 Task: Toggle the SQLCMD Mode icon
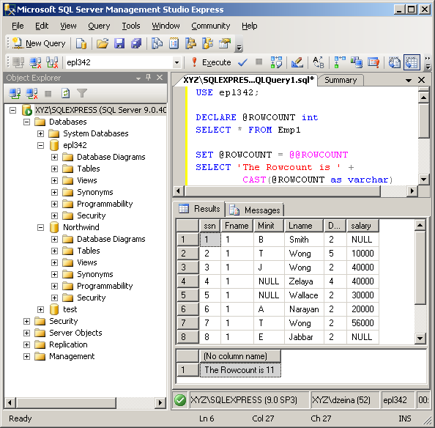pyautogui.click(x=373, y=62)
